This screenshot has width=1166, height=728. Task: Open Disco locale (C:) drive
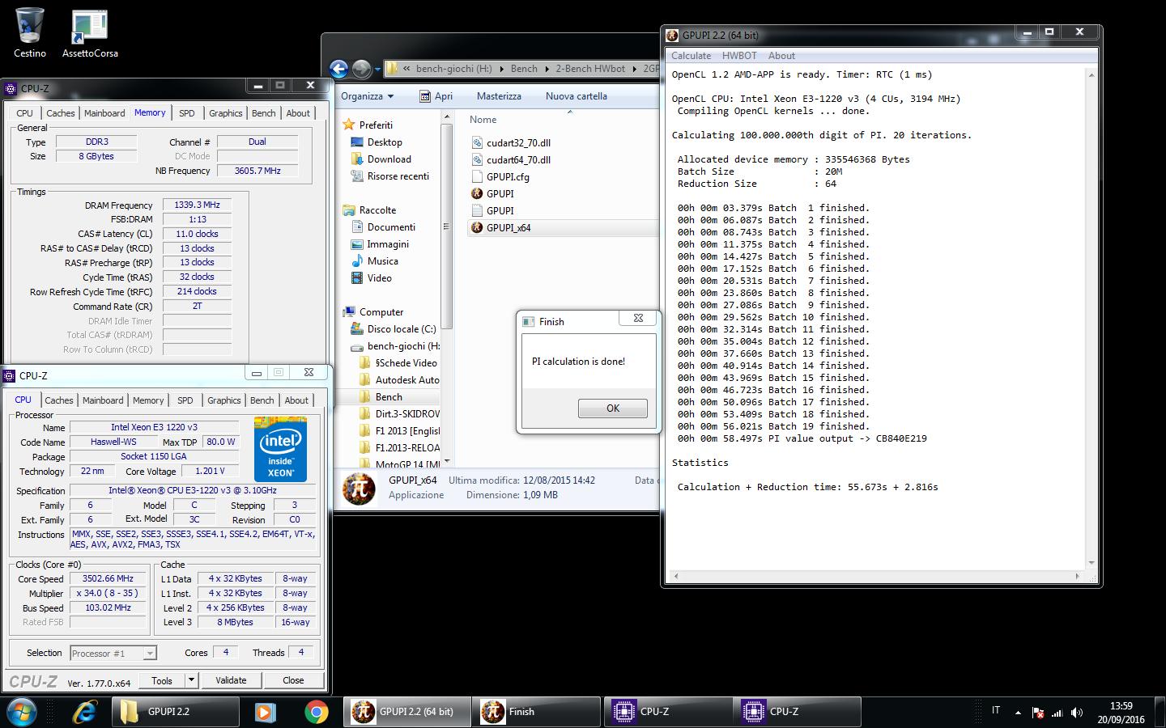pos(401,328)
